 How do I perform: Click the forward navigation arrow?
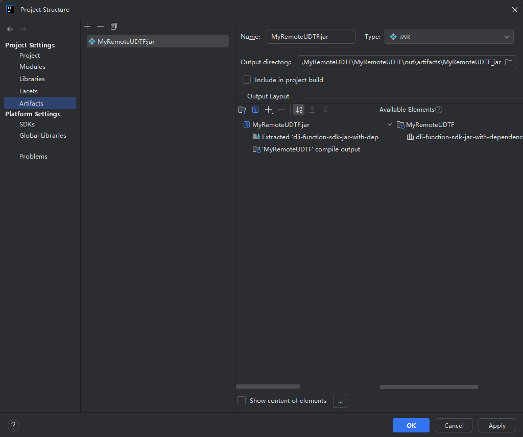click(x=23, y=29)
